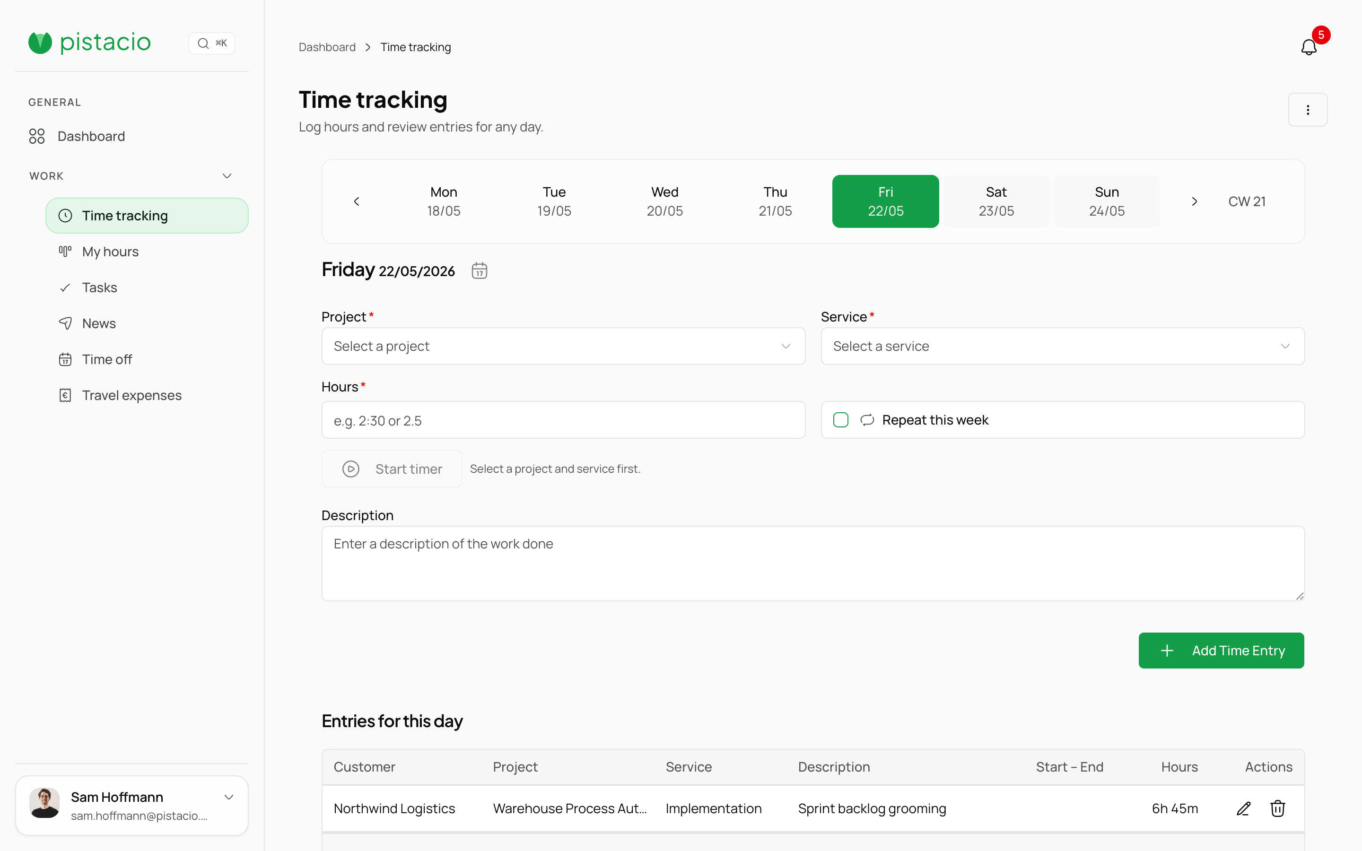Viewport: 1362px width, 851px height.
Task: Open the search box with ⌘K
Action: pos(211,43)
